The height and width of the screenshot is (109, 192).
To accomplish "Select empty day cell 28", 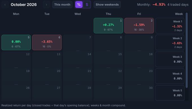I will point(78,93).
